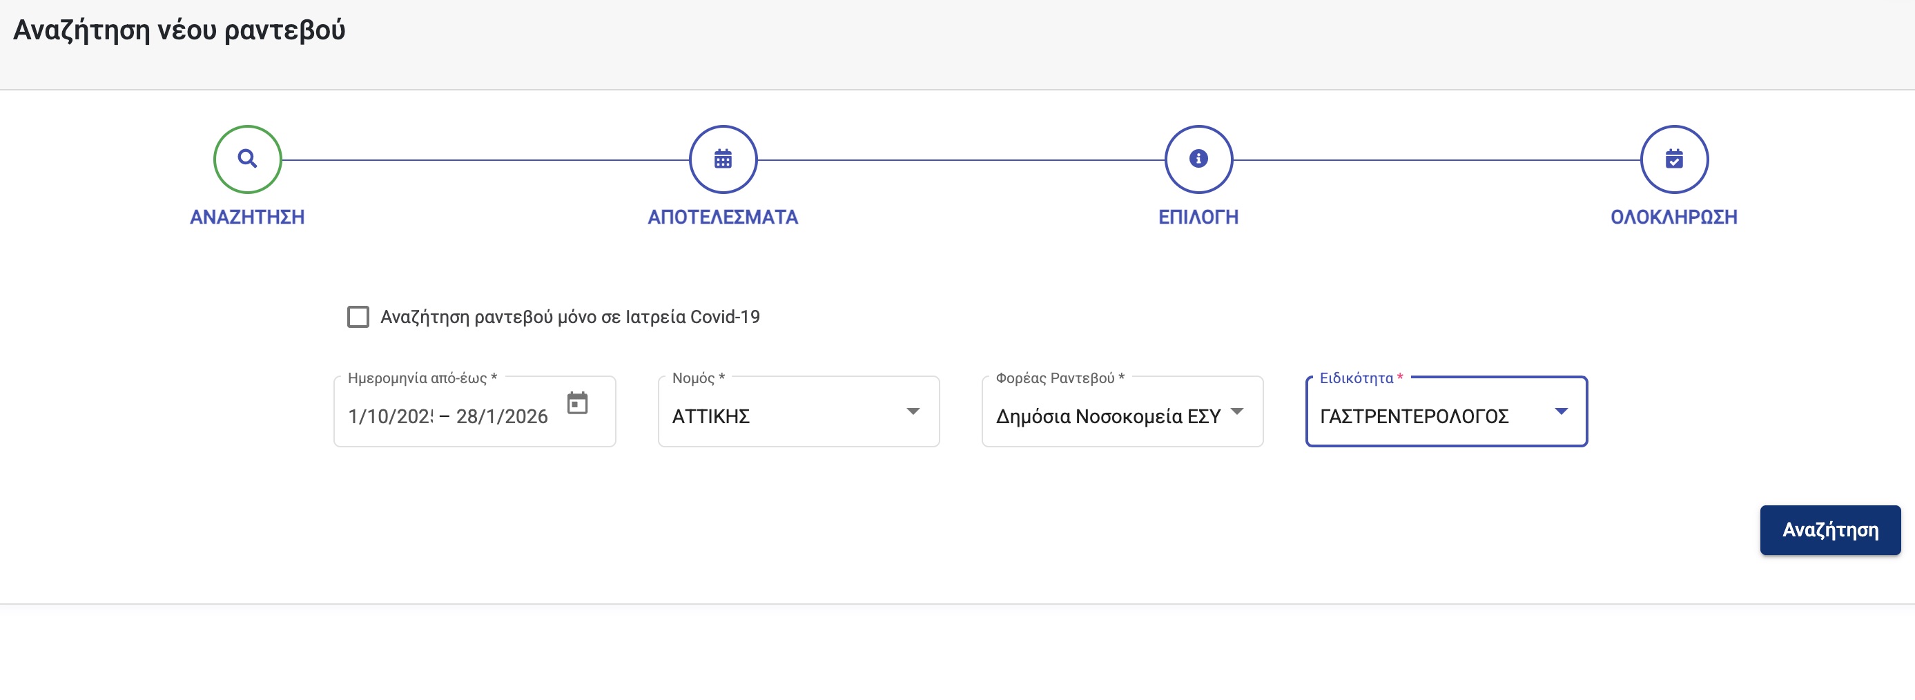Click the calendar grid icon for ΑΠΟΤΕΛΕΣΜΑΤΑ step
The image size is (1915, 700).
[723, 159]
